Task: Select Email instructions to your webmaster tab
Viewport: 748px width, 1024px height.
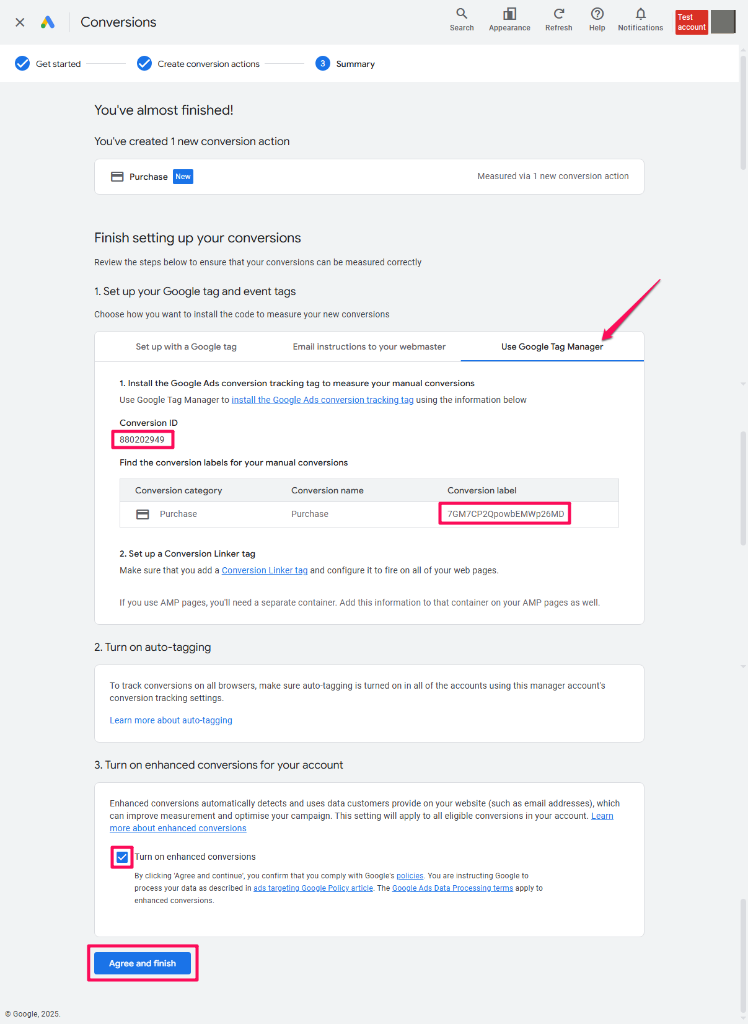Action: click(369, 346)
